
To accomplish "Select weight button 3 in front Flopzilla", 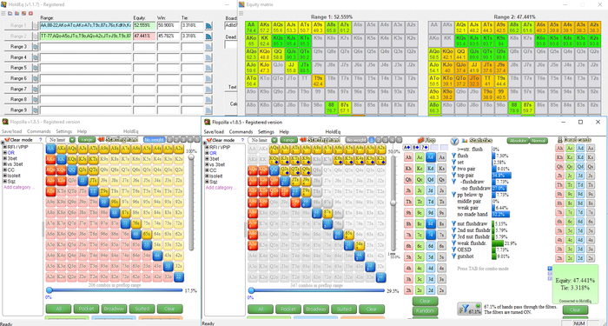I will tap(385, 140).
